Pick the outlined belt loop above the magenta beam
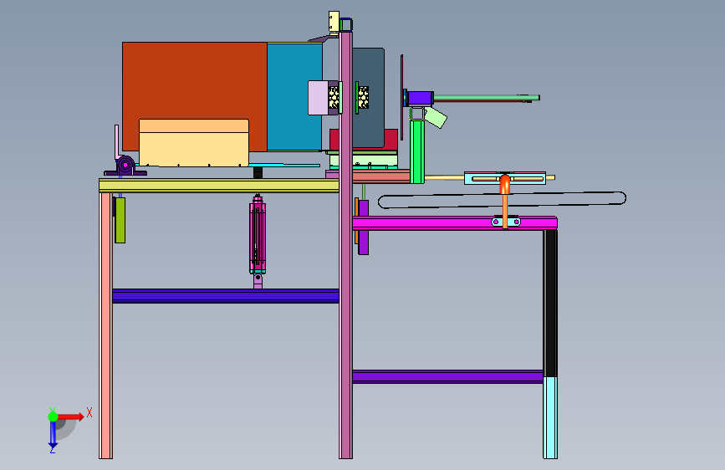Screen dimensions: 725x470 coord(502,200)
